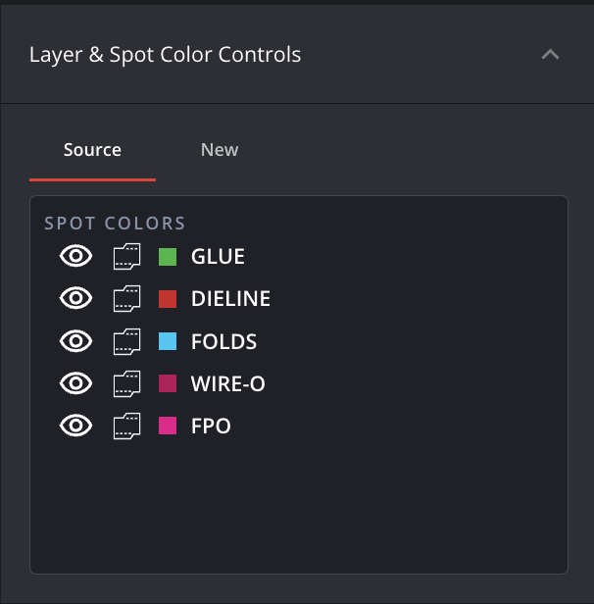The height and width of the screenshot is (604, 594).
Task: Hide the GLUE spot color
Action: tap(76, 257)
